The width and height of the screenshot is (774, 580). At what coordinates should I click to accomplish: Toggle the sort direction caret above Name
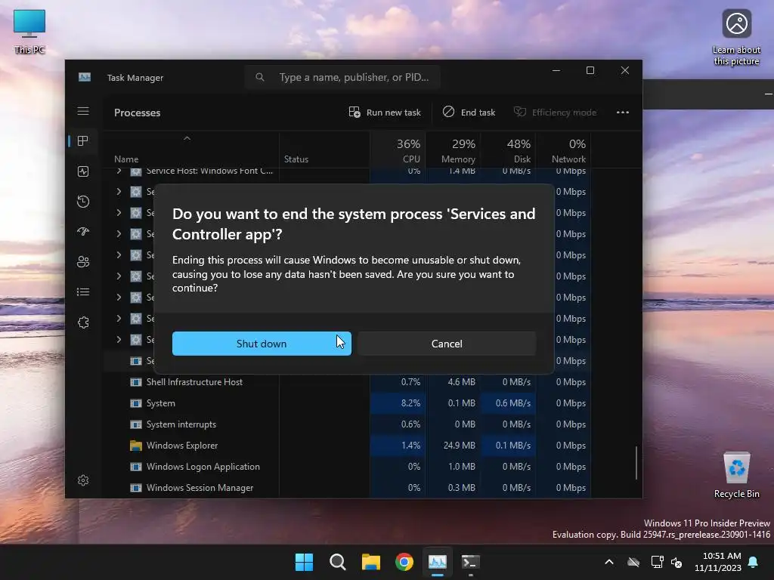tap(187, 139)
